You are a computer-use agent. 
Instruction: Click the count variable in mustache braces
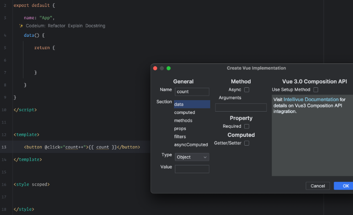coord(102,147)
